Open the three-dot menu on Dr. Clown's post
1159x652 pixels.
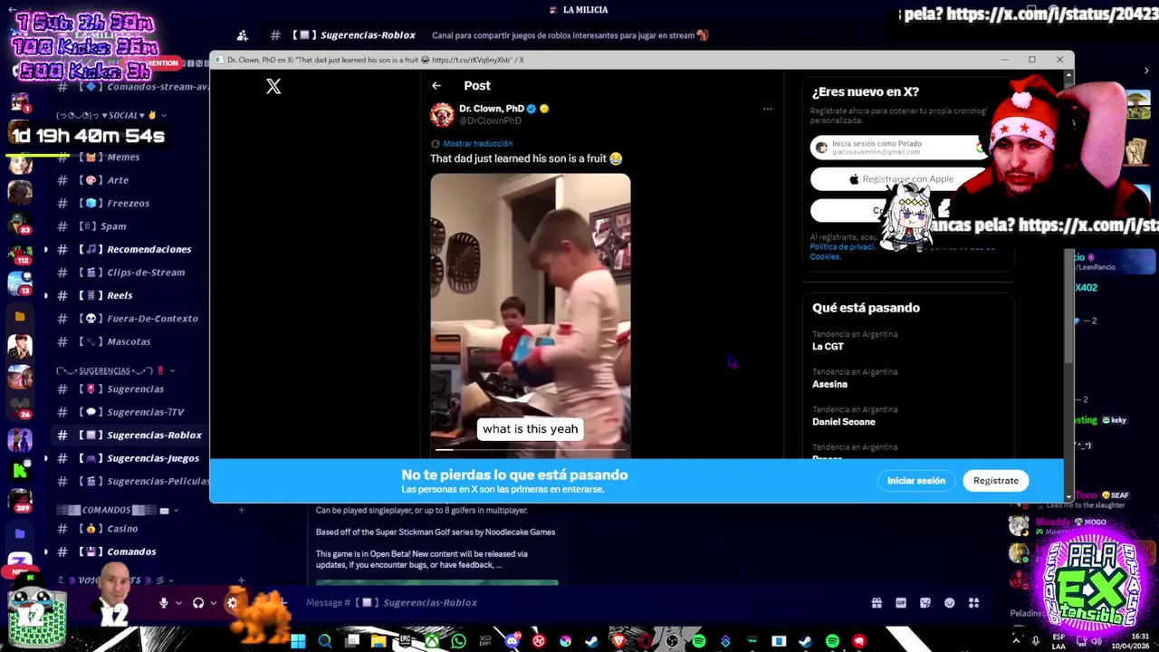coord(767,110)
